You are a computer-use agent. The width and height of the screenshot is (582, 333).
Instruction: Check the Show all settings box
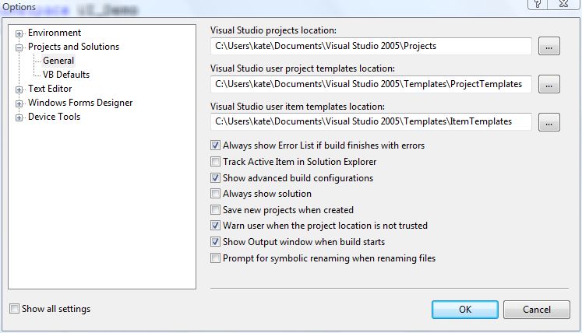pyautogui.click(x=15, y=308)
